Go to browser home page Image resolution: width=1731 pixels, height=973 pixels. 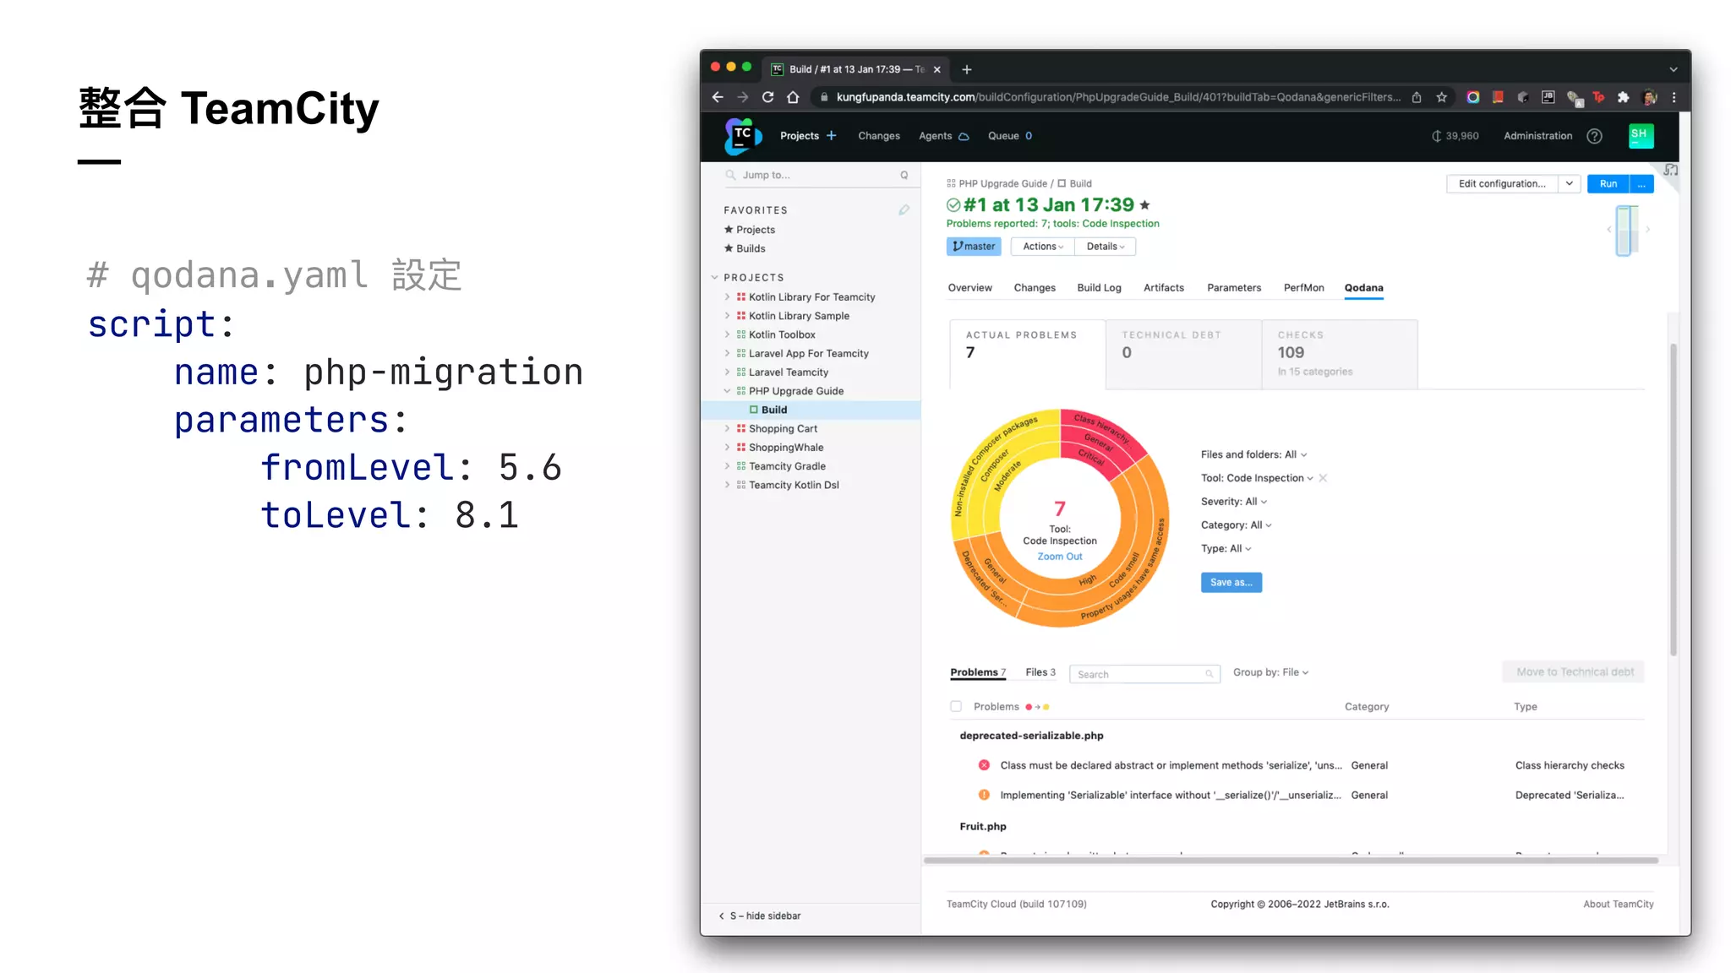click(x=793, y=97)
